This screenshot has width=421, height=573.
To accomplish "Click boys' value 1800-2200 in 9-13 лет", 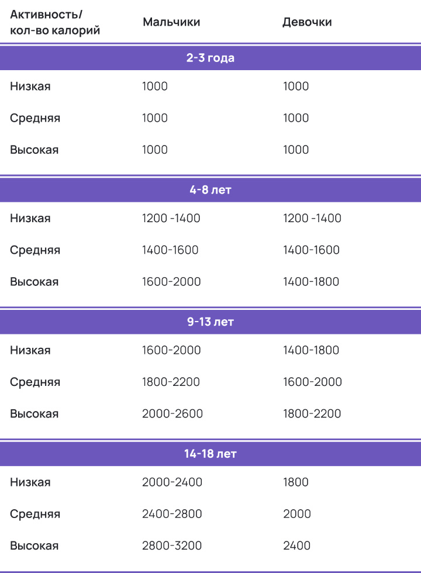I will [x=171, y=381].
